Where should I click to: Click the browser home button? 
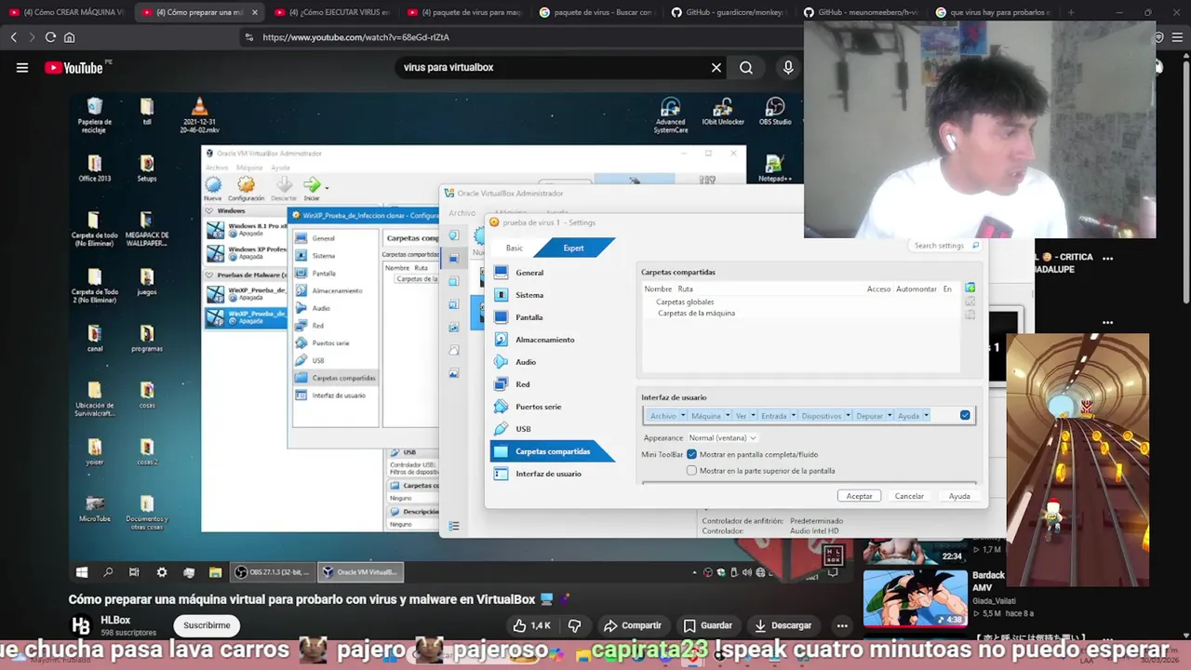[69, 37]
